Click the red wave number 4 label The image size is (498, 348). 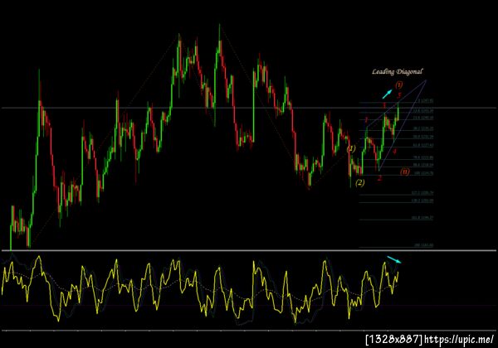(394, 152)
